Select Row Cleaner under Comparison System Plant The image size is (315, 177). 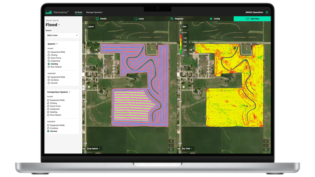point(54,115)
